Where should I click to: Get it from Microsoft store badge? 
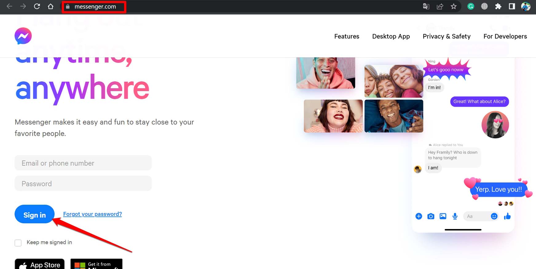coord(97,264)
